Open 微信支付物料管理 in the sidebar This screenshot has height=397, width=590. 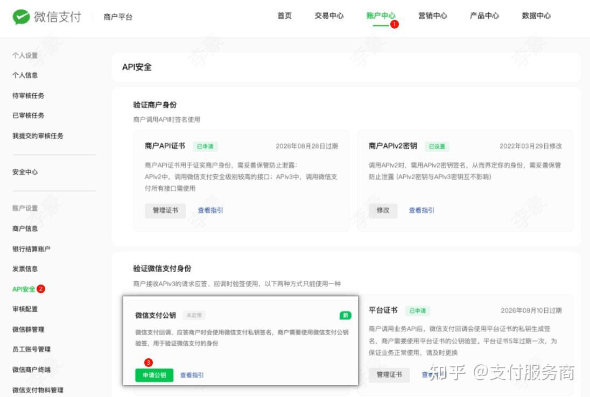point(38,390)
